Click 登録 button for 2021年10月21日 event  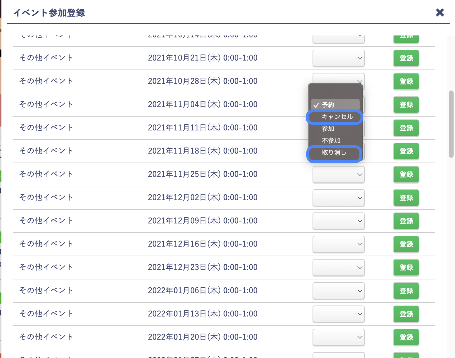pyautogui.click(x=406, y=58)
